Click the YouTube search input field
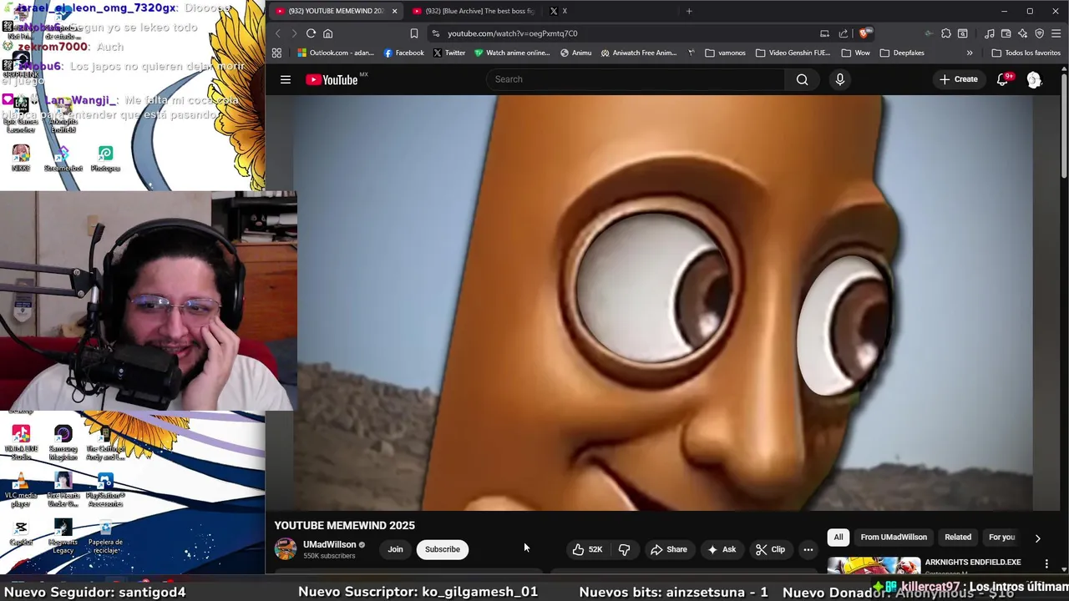Screen dimensions: 1069x601 pyautogui.click(x=635, y=79)
